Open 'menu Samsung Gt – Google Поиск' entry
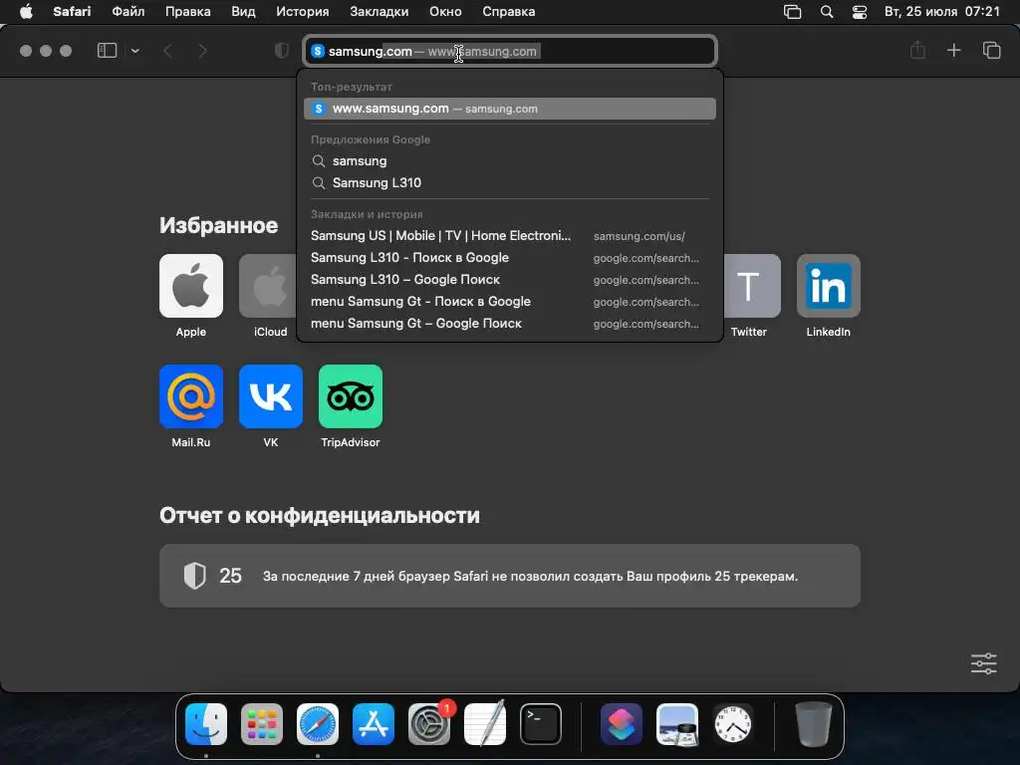Screen dimensions: 1020x765 510,324
